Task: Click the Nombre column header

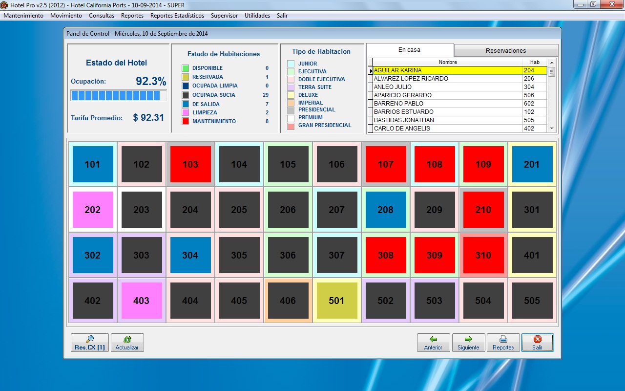Action: [x=447, y=62]
